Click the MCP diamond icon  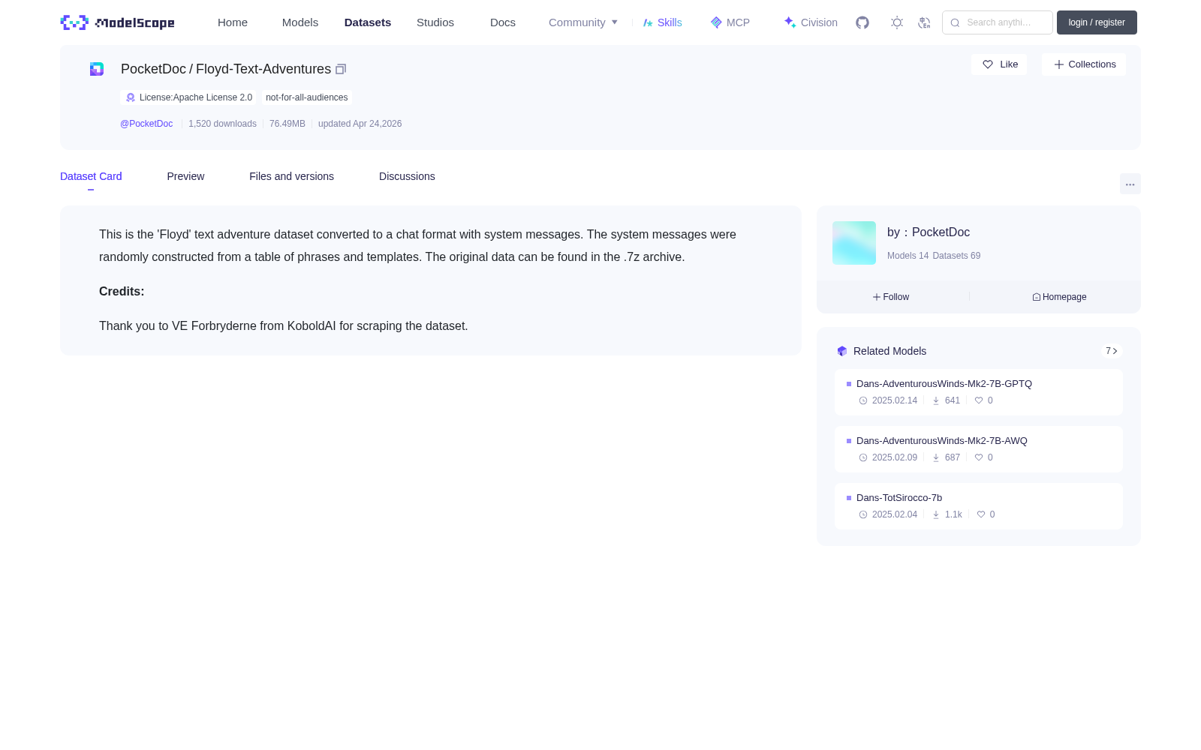[716, 22]
